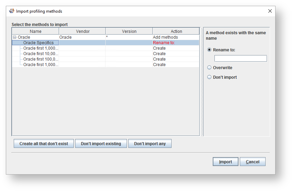Confirm with the Import button
The width and height of the screenshot is (292, 191).
click(225, 162)
